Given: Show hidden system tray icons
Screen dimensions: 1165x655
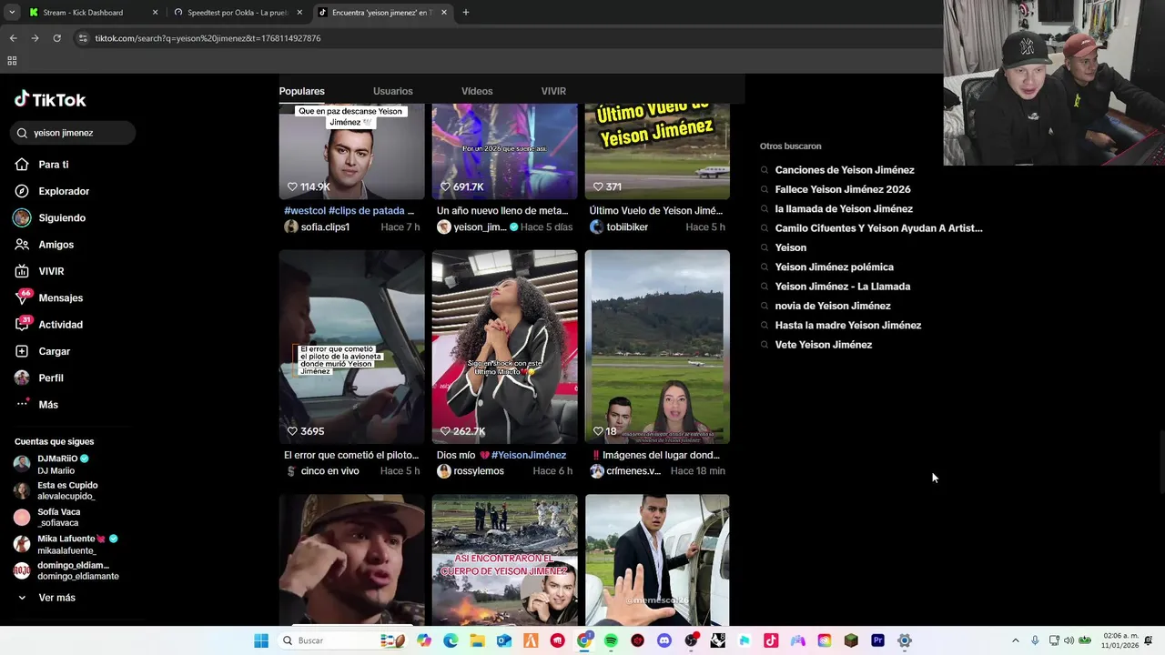Looking at the screenshot, I should tap(1016, 640).
